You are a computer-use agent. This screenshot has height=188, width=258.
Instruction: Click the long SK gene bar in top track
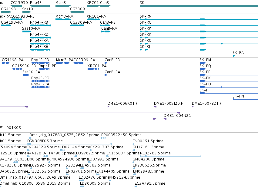point(199,6)
